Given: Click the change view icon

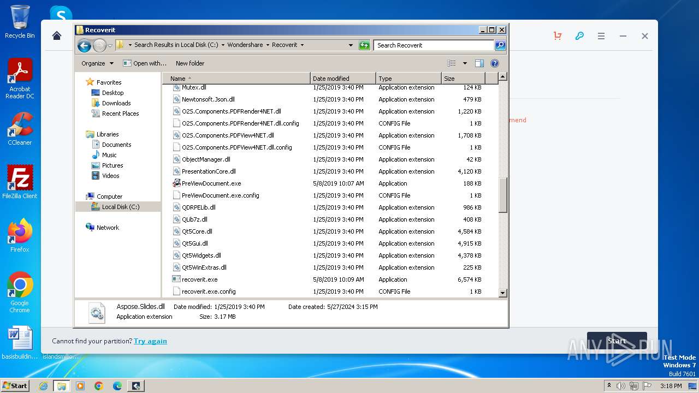Looking at the screenshot, I should pos(451,63).
